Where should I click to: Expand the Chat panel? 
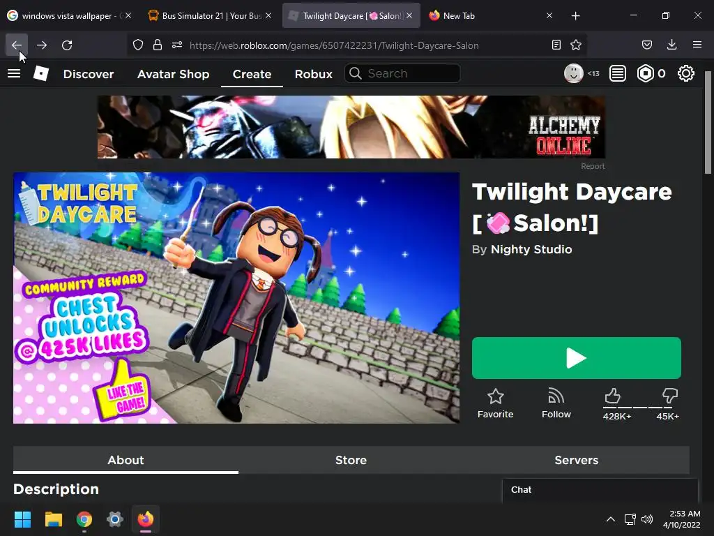point(600,490)
